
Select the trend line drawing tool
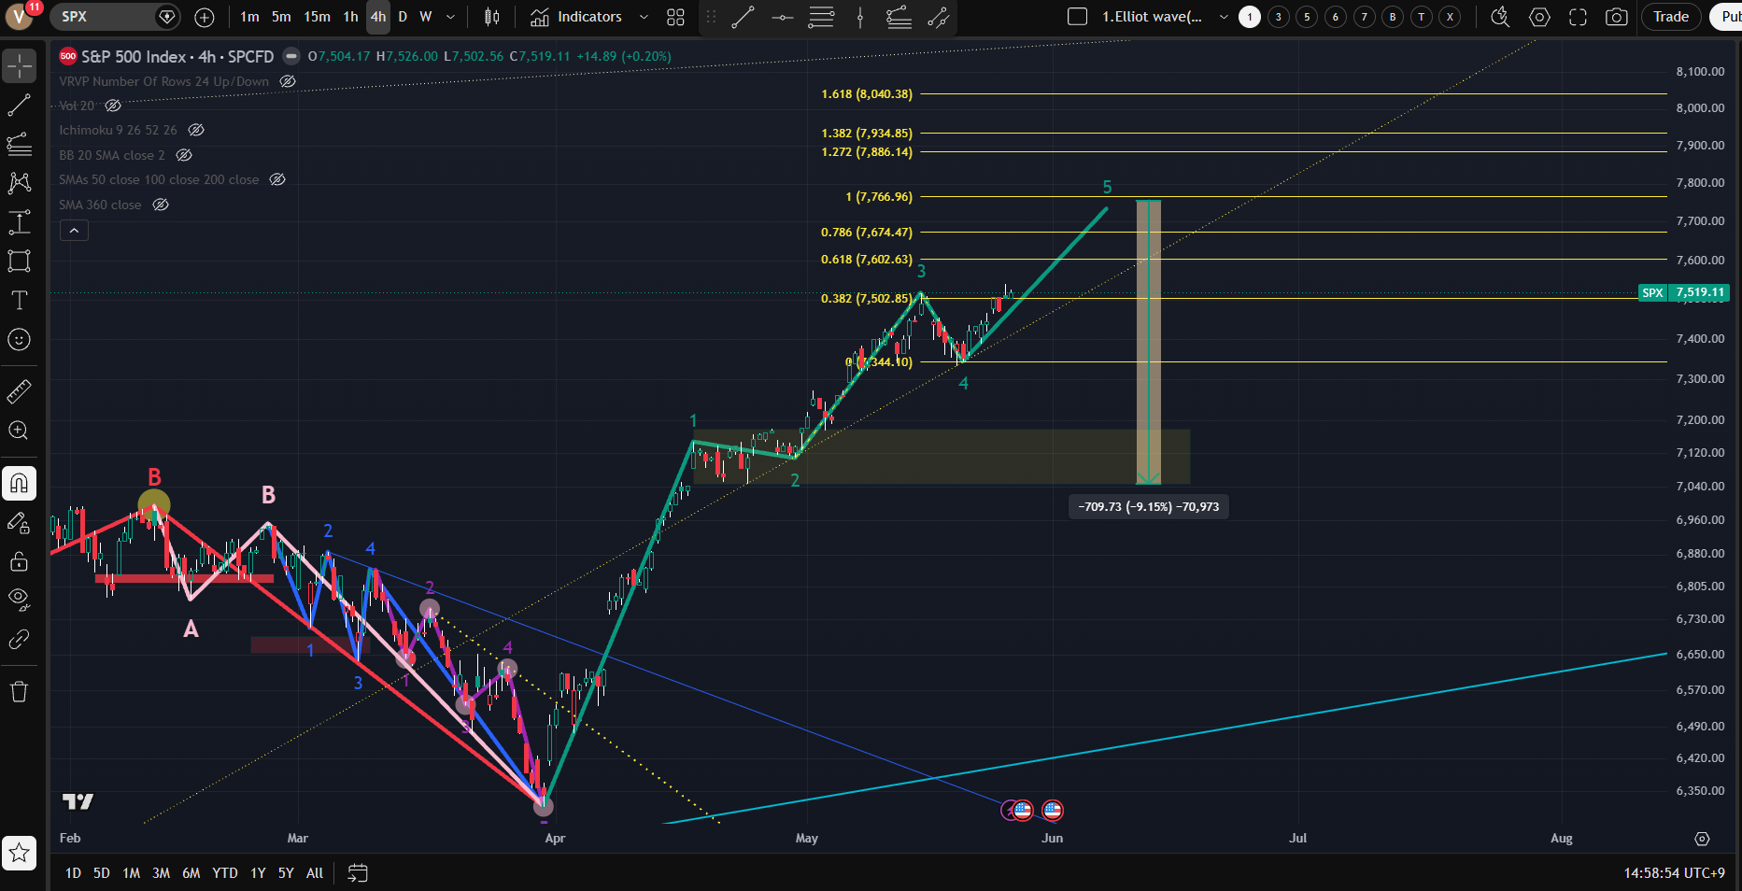pos(20,106)
